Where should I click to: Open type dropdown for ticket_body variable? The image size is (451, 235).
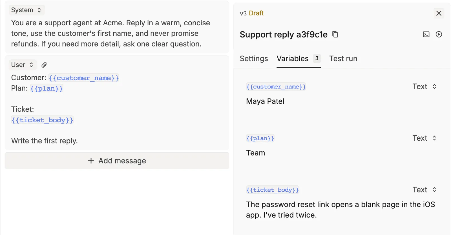(x=425, y=190)
